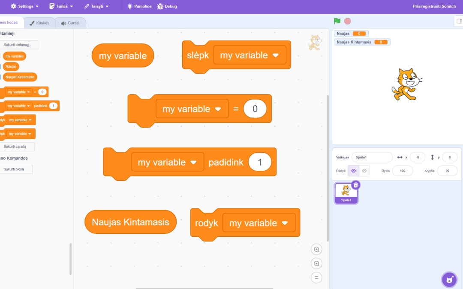Click the red stop button
This screenshot has width=463, height=289.
[x=348, y=21]
